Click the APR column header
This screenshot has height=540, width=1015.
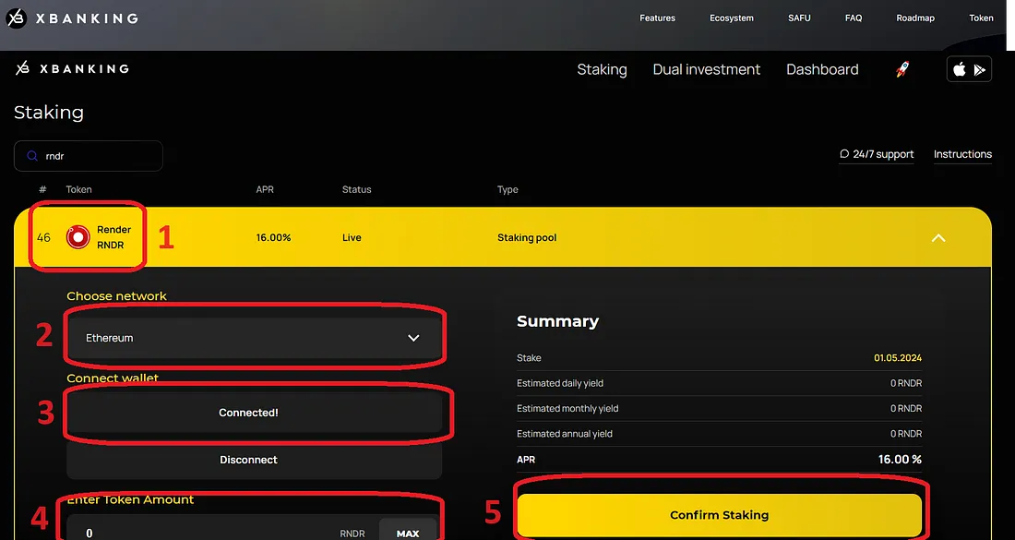[x=265, y=190]
